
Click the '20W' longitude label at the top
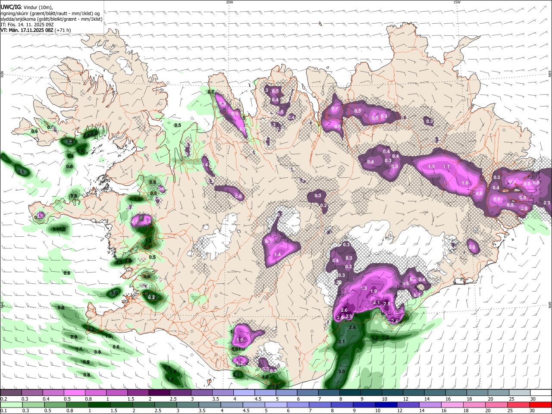[229, 2]
